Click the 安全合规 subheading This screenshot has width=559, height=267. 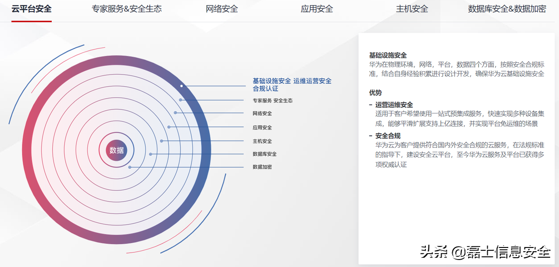(x=388, y=136)
